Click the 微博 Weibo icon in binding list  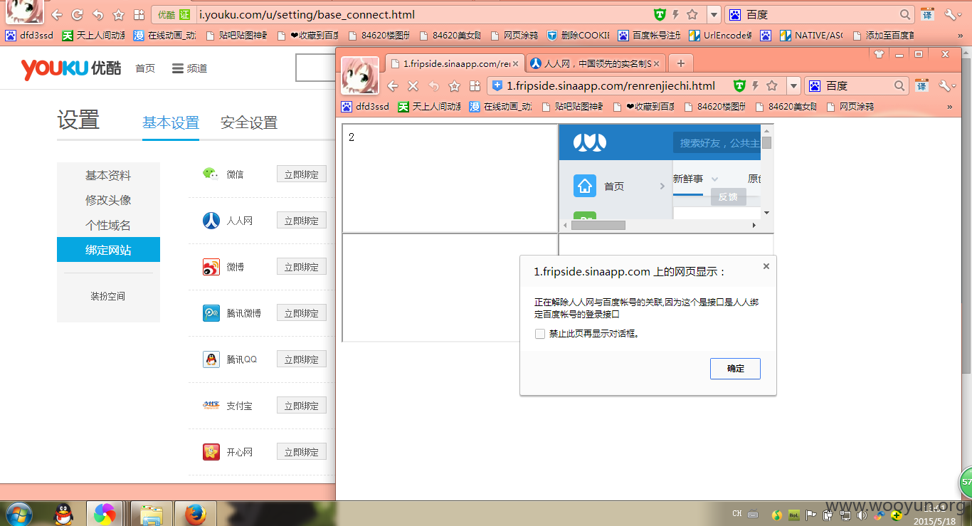[211, 267]
